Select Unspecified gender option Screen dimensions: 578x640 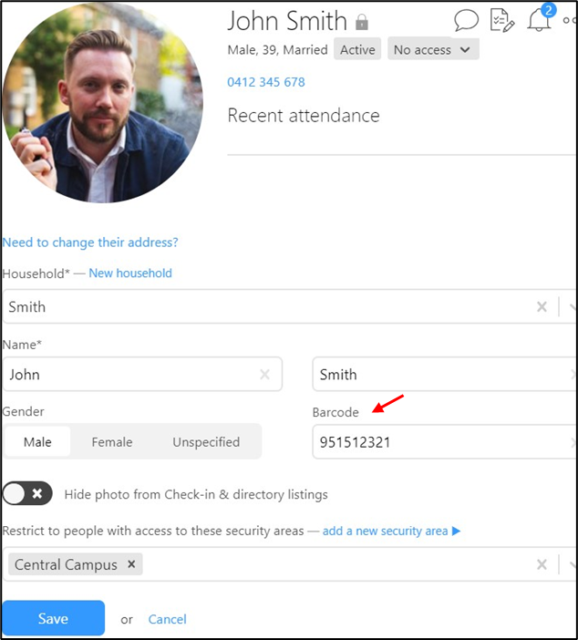tap(206, 442)
